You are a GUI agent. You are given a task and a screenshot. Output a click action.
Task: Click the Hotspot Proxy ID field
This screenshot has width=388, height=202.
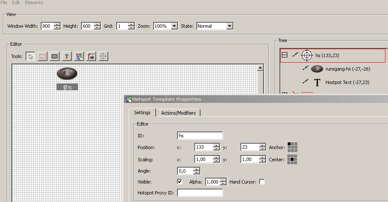point(200,193)
